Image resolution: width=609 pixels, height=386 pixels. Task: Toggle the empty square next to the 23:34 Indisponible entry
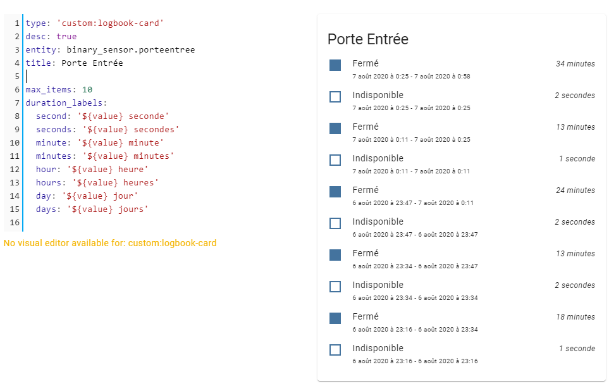(x=335, y=286)
